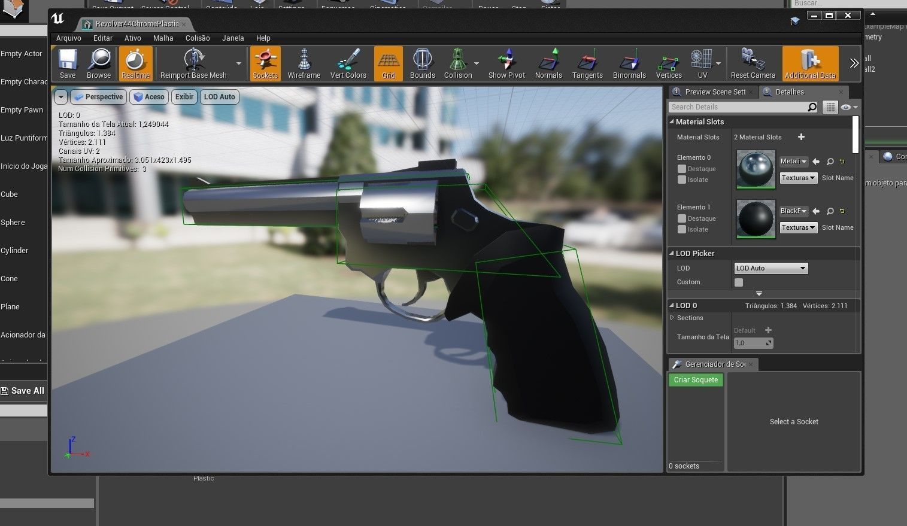Open the Malha menu

[x=163, y=38]
